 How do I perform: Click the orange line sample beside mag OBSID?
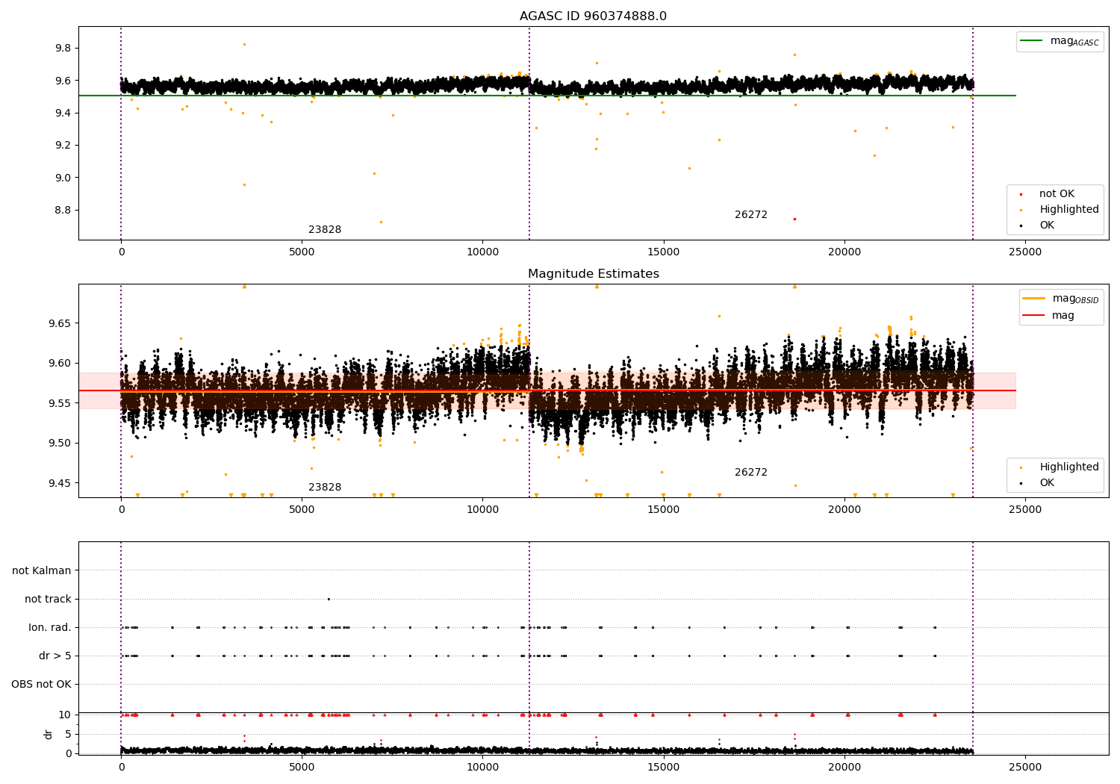(1034, 299)
